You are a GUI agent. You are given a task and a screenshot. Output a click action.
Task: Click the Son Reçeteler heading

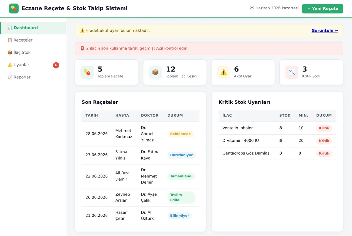pos(100,102)
